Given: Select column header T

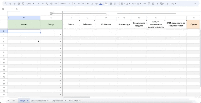Looking at the screenshot, I should (x=176, y=18).
